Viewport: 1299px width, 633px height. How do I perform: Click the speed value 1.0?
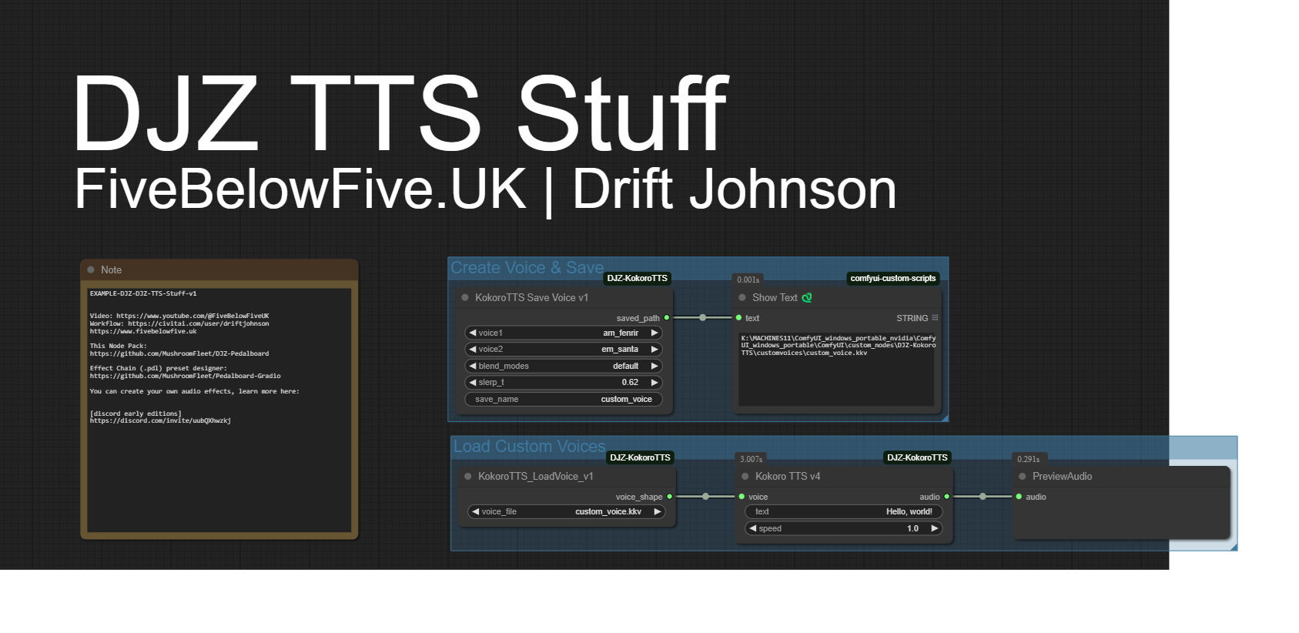[912, 528]
